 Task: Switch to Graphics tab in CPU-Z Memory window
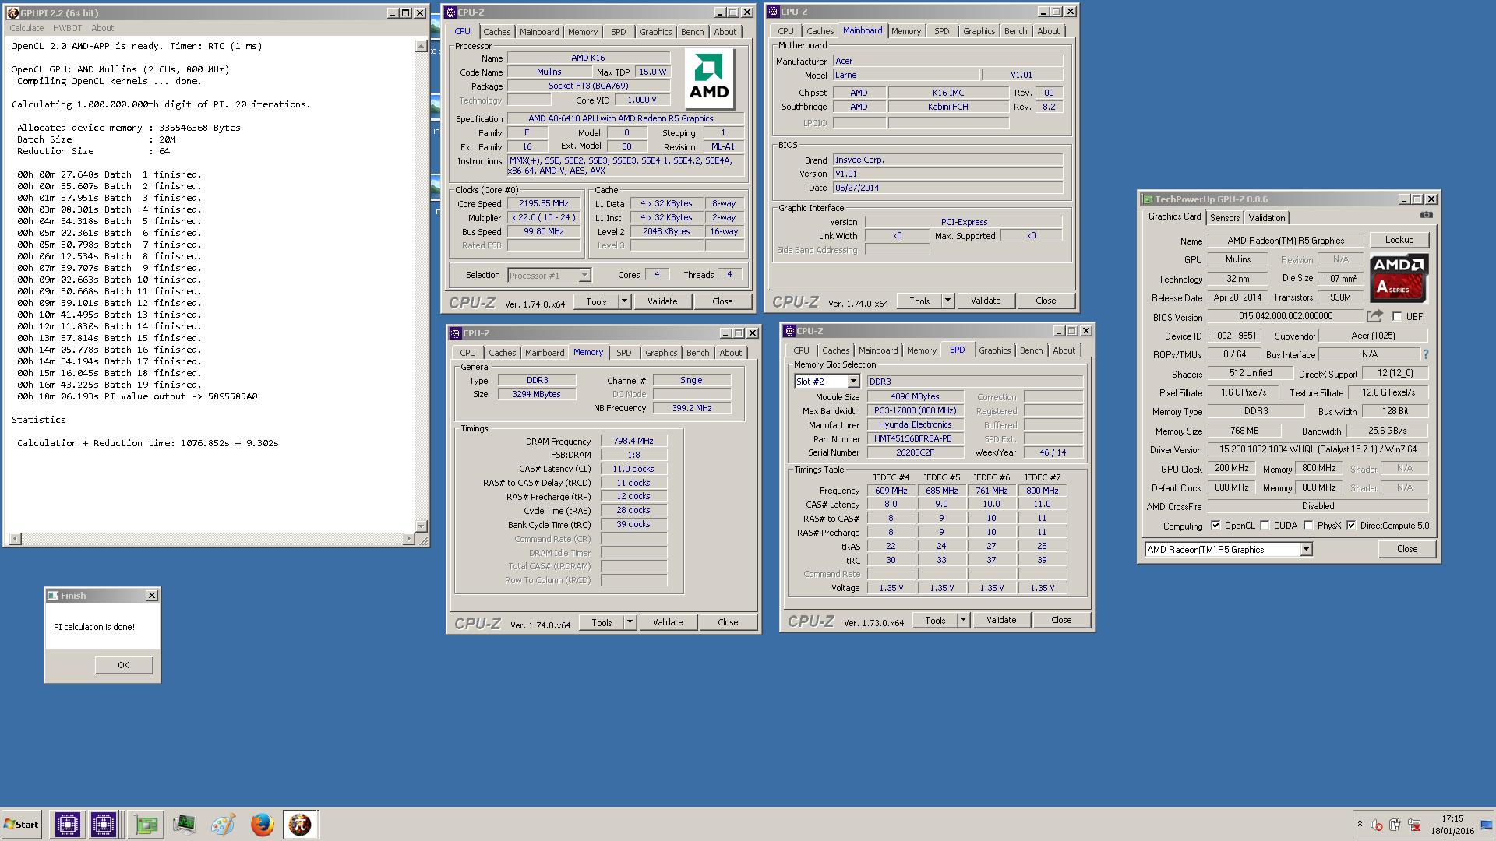point(661,353)
